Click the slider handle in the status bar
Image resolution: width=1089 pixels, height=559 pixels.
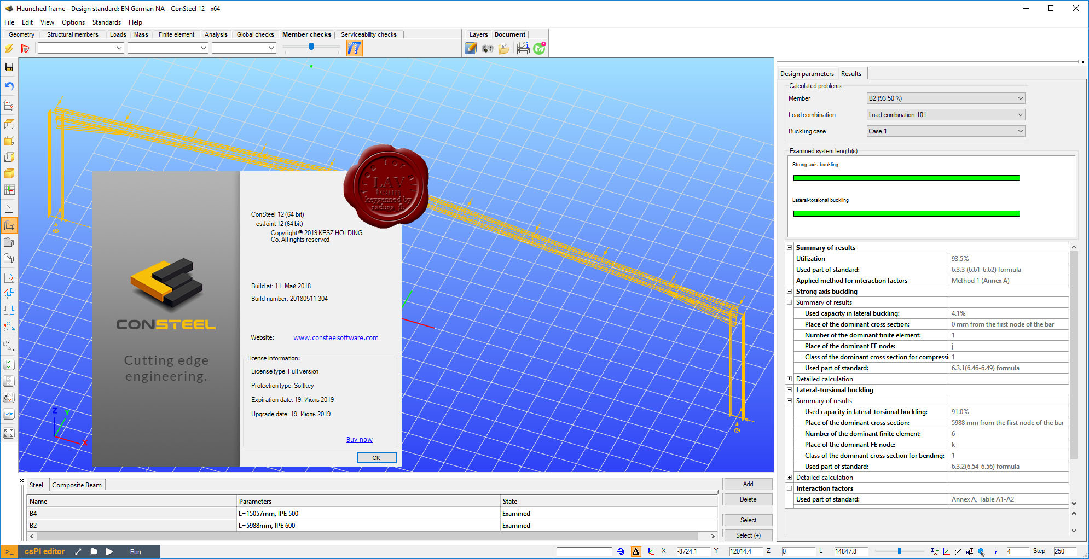[x=899, y=551]
